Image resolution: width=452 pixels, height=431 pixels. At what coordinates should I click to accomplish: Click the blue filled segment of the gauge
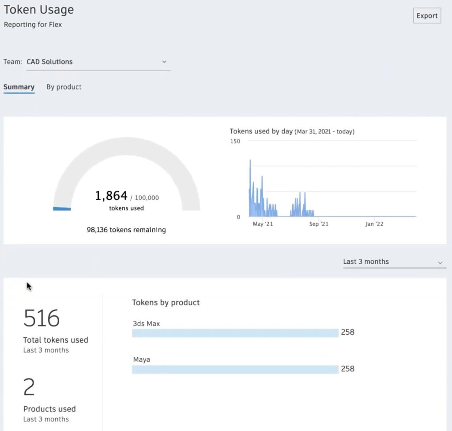click(x=62, y=208)
